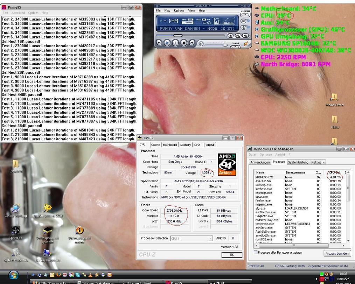
Task: Toggle Winamp playlist editor with PL button
Action: pos(238,36)
